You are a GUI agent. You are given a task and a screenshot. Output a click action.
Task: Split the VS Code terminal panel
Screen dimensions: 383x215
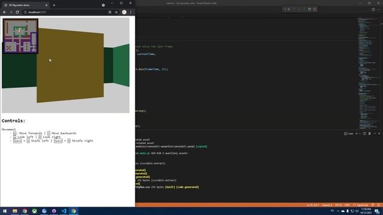click(364, 134)
